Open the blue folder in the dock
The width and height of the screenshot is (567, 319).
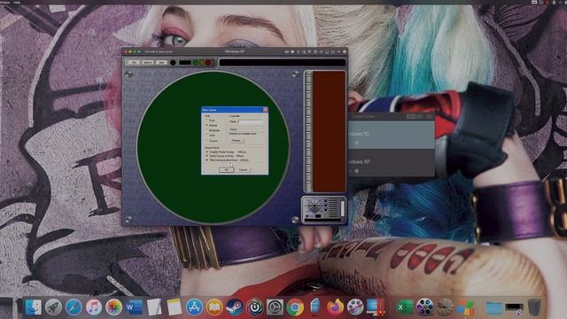494,307
